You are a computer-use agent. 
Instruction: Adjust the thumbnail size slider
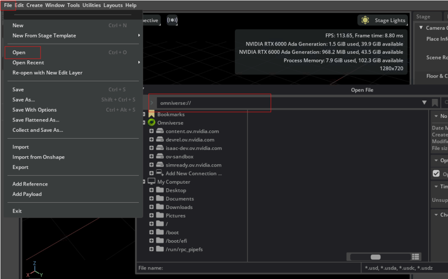coord(375,256)
